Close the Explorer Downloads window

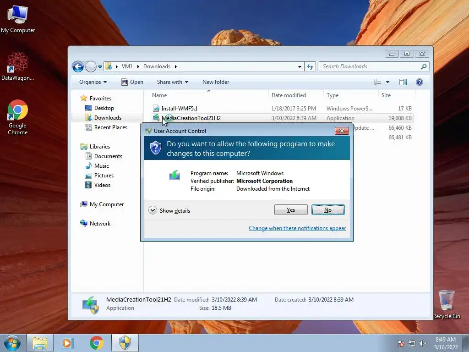click(x=422, y=54)
